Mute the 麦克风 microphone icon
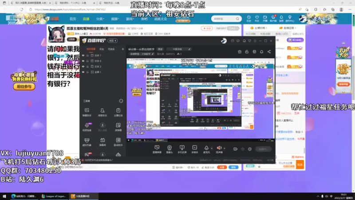 point(206,148)
